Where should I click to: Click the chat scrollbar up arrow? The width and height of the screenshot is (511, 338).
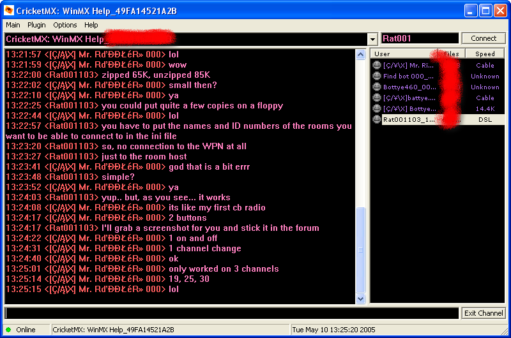pyautogui.click(x=360, y=54)
